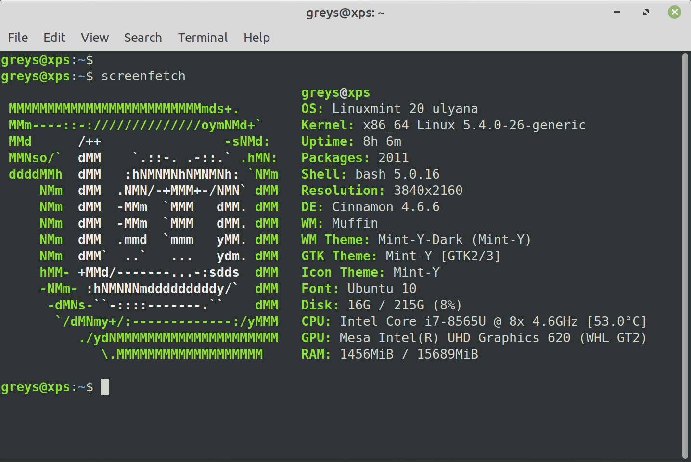This screenshot has width=691, height=462.
Task: Click the 'GPU: Mesa Intel(R) UHD' line
Action: click(474, 338)
